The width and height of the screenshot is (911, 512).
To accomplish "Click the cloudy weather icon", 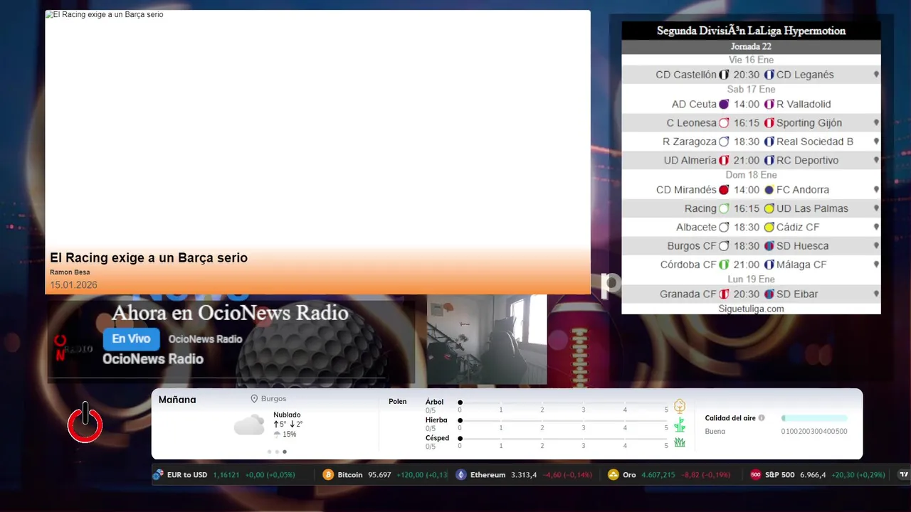I will pyautogui.click(x=249, y=425).
